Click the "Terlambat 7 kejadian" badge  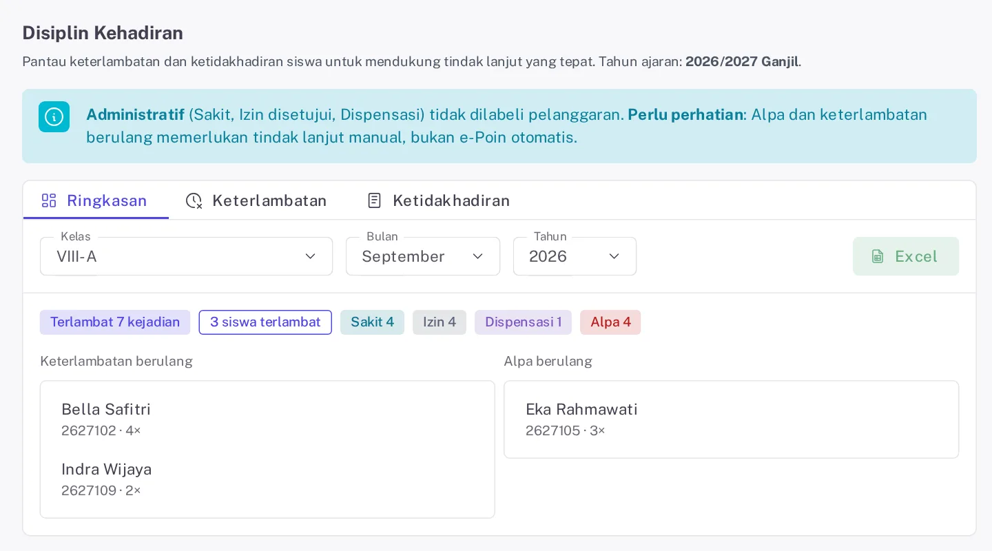[115, 322]
